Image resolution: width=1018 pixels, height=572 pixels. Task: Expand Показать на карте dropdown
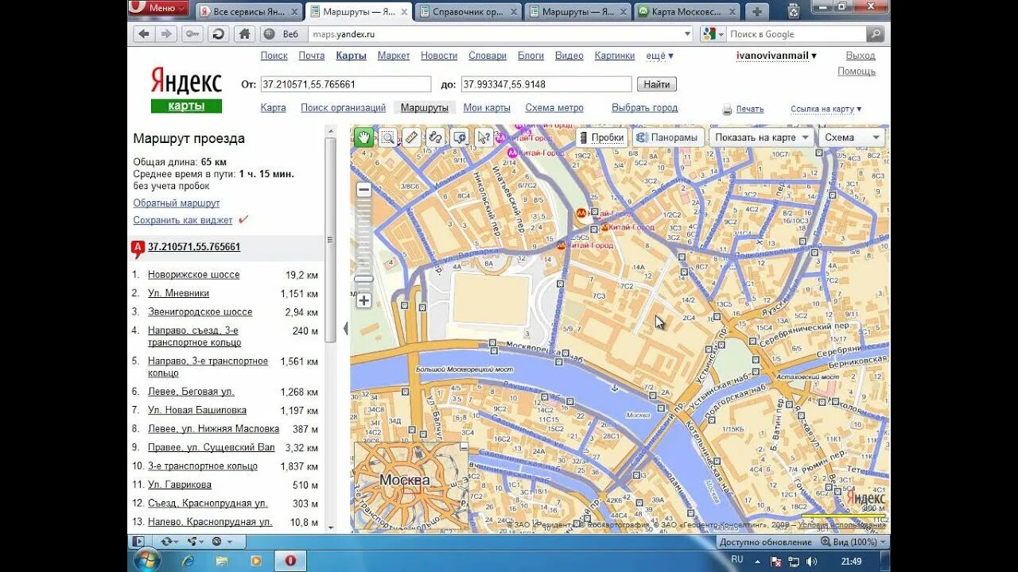(760, 137)
